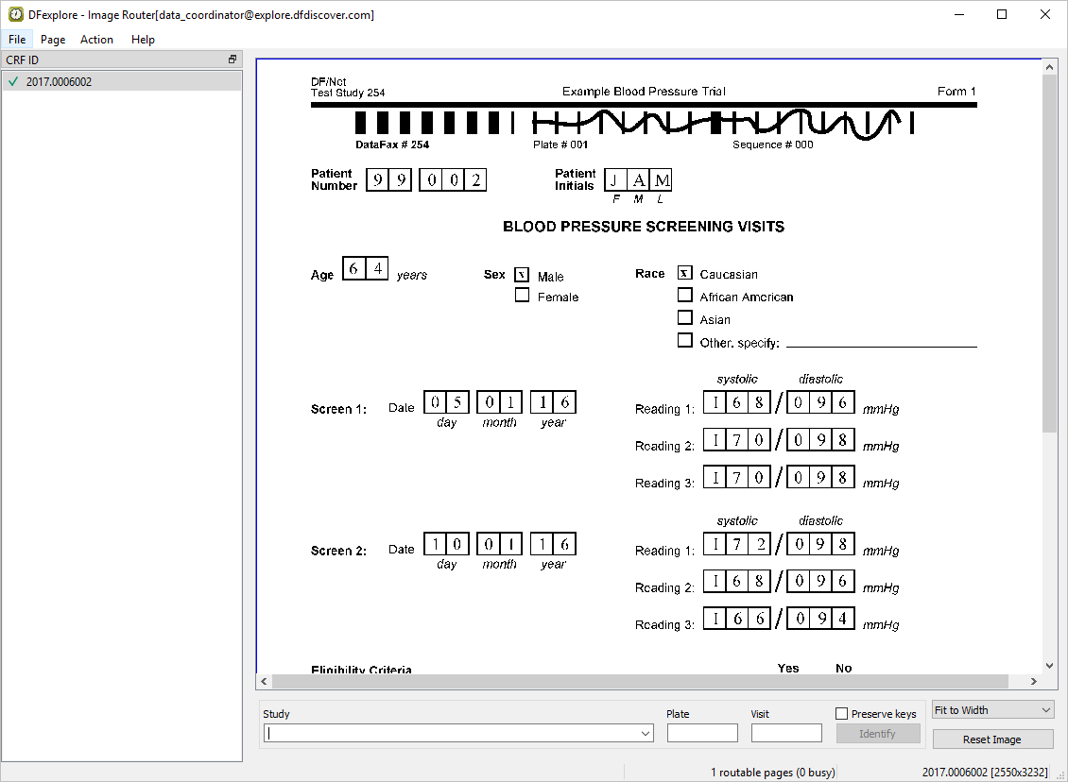Image resolution: width=1068 pixels, height=782 pixels.
Task: Open the File menu
Action: 17,40
